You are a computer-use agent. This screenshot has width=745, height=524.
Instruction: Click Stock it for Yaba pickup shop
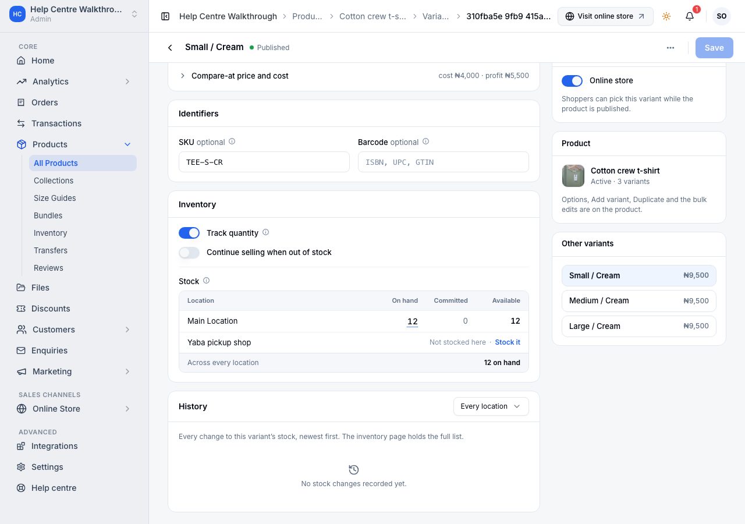[x=508, y=342]
